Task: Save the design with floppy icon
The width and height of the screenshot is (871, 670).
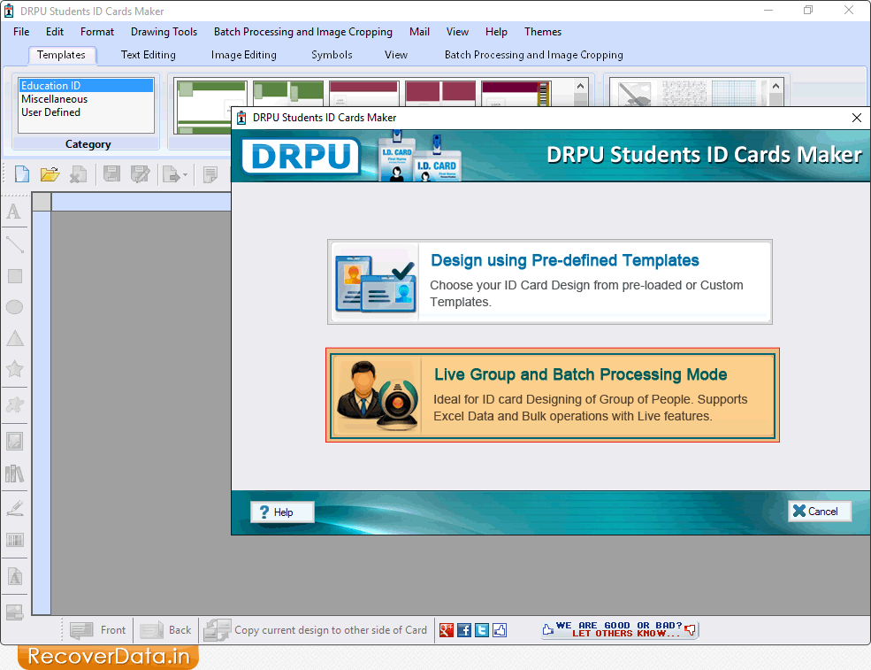Action: pyautogui.click(x=111, y=174)
